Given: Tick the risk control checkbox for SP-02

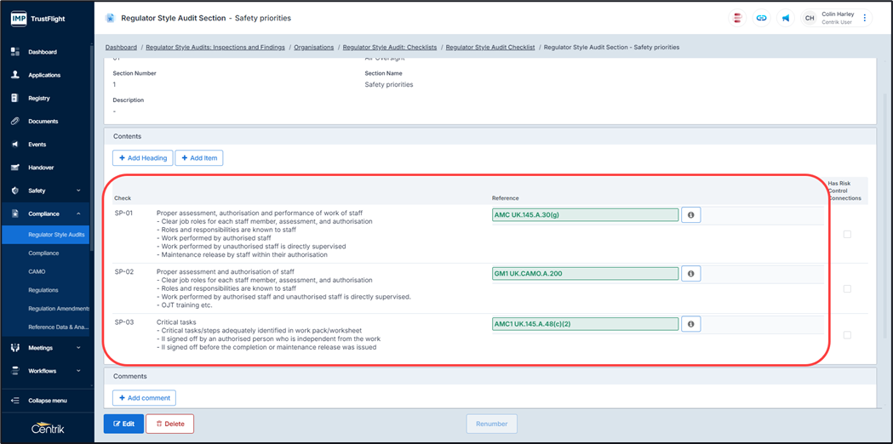Looking at the screenshot, I should [847, 288].
